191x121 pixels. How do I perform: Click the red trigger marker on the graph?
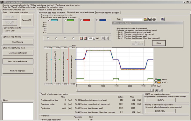(x=84, y=59)
